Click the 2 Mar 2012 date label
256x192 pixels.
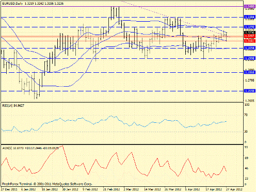[x=131, y=189]
